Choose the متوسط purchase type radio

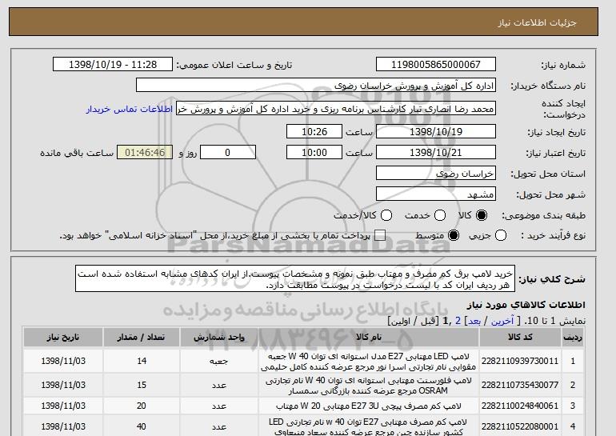454,235
